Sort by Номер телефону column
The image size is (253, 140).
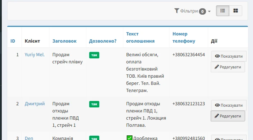coord(184,38)
